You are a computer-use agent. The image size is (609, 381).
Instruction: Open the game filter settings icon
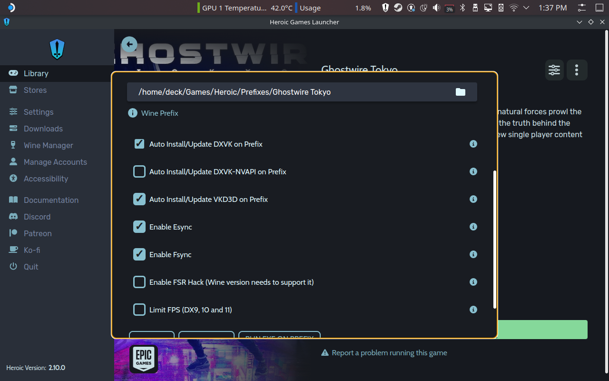(x=554, y=70)
